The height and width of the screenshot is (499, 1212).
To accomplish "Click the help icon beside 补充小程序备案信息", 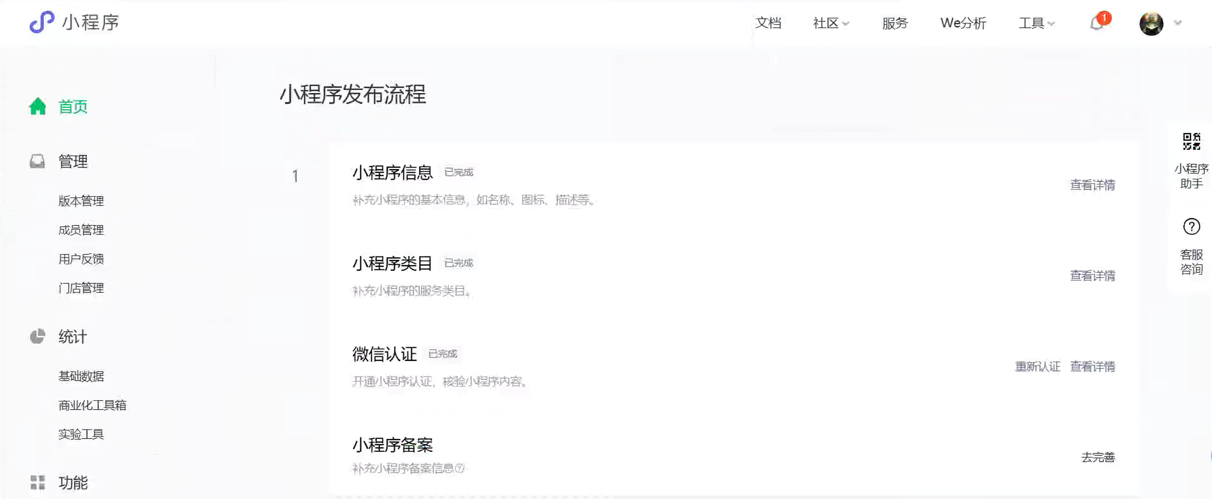I will click(460, 468).
